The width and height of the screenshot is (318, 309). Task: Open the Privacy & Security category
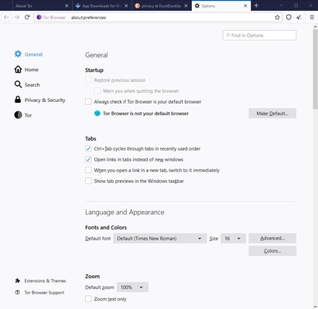click(x=40, y=100)
